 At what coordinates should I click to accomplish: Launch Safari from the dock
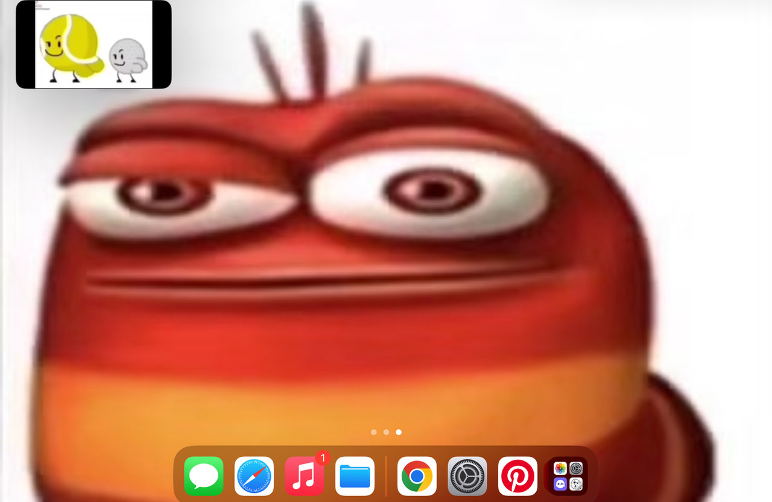(x=254, y=476)
